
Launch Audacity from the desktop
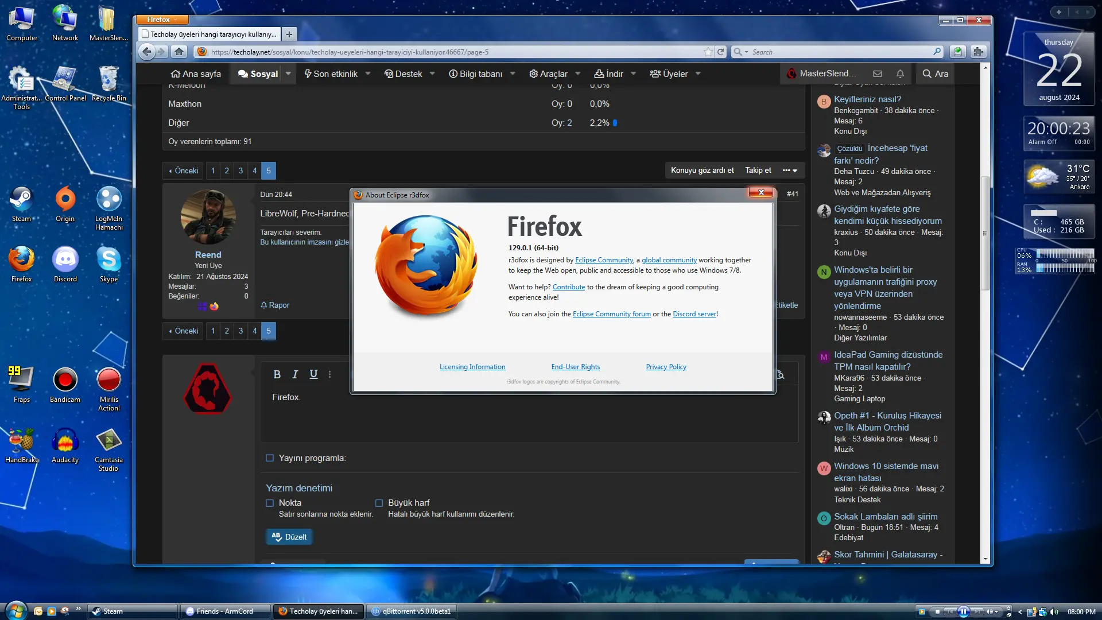(x=65, y=445)
